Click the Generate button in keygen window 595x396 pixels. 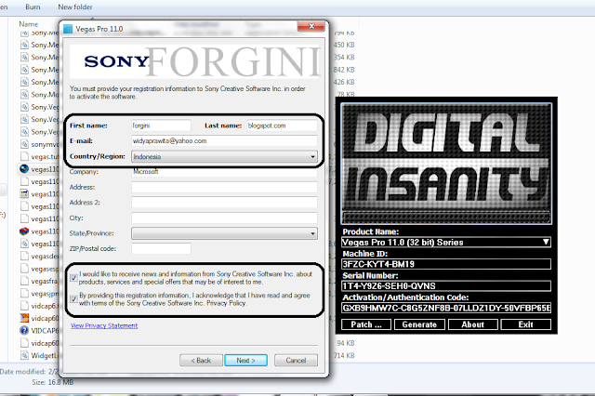[x=419, y=324]
